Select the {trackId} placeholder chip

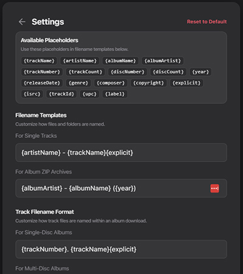tap(61, 94)
